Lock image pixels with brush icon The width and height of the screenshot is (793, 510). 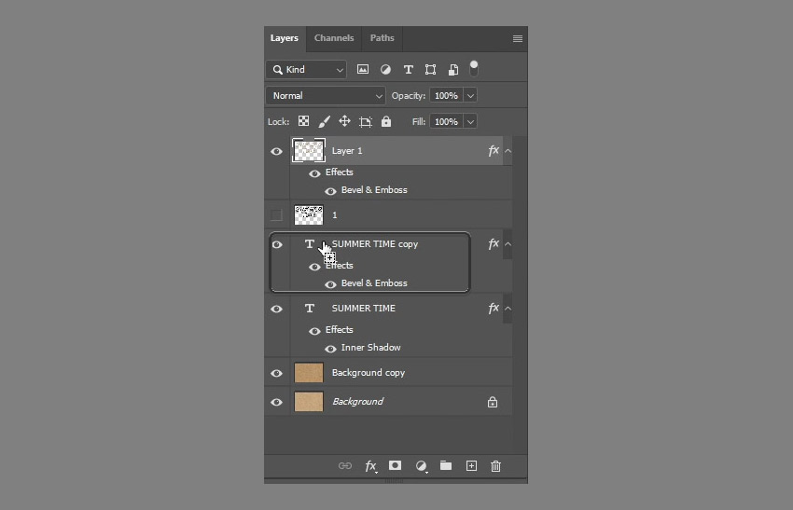pos(324,122)
